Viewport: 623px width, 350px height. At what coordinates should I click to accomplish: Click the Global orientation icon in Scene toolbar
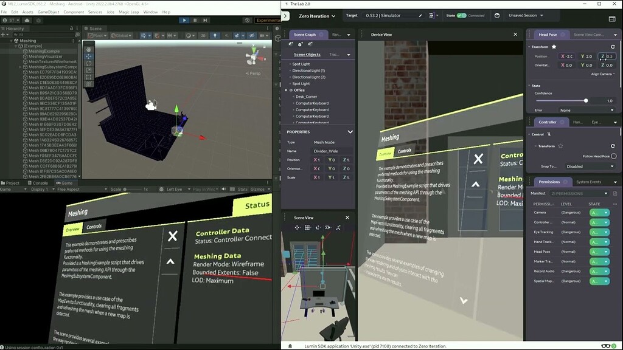[114, 35]
